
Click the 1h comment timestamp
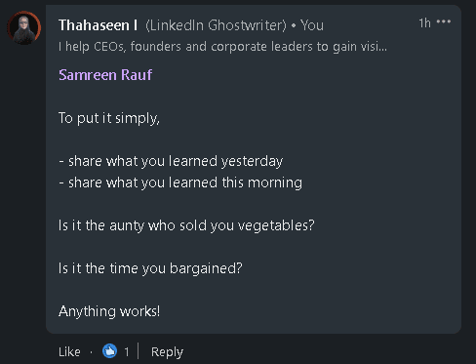click(424, 23)
